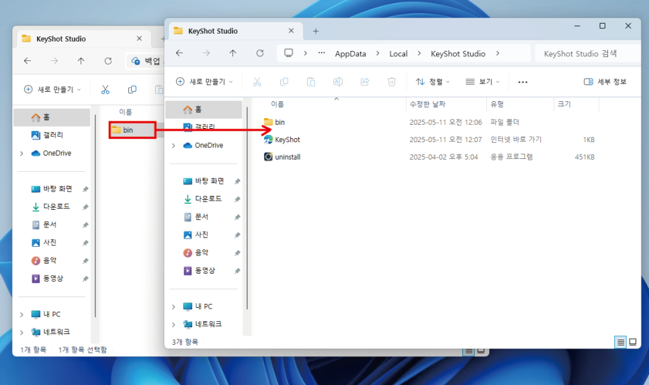
Task: Switch front window to details view icon
Action: 620,342
